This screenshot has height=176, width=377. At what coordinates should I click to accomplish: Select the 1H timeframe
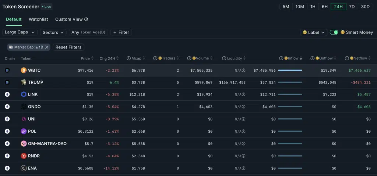(x=313, y=7)
